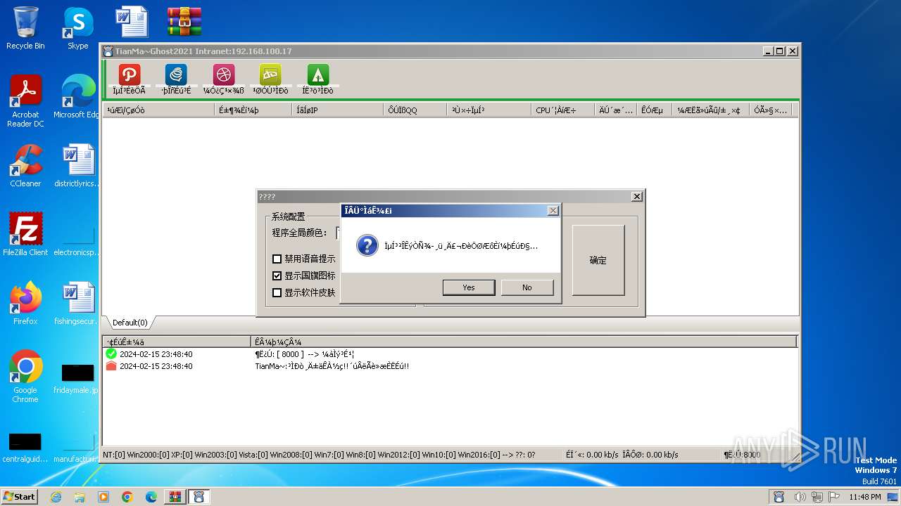Image resolution: width=901 pixels, height=506 pixels.
Task: Select the districtlyrics Word document icon
Action: (x=78, y=166)
